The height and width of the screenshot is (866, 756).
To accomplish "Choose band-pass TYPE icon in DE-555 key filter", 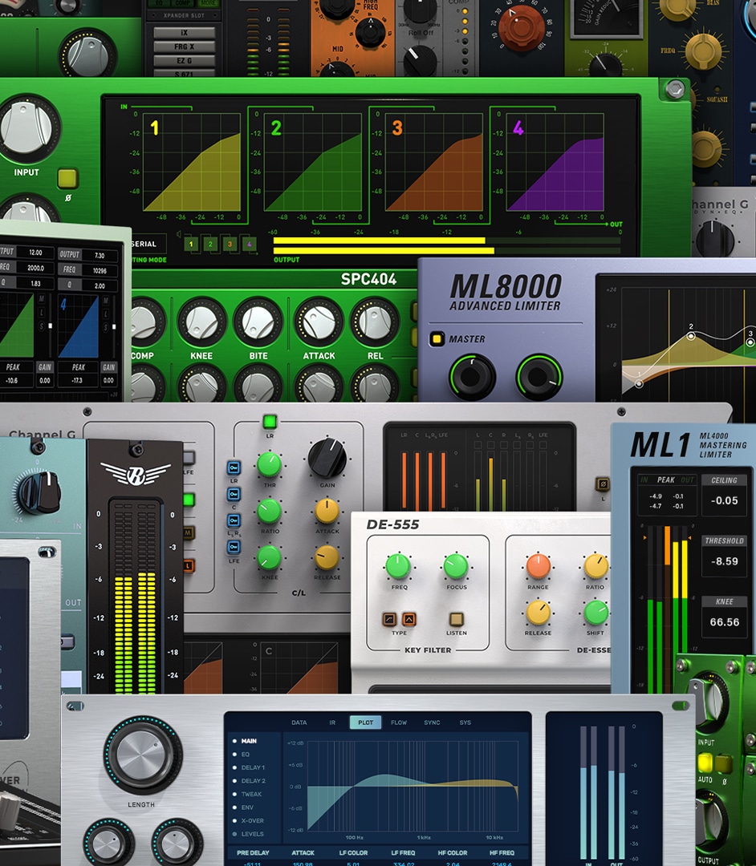I will point(409,618).
